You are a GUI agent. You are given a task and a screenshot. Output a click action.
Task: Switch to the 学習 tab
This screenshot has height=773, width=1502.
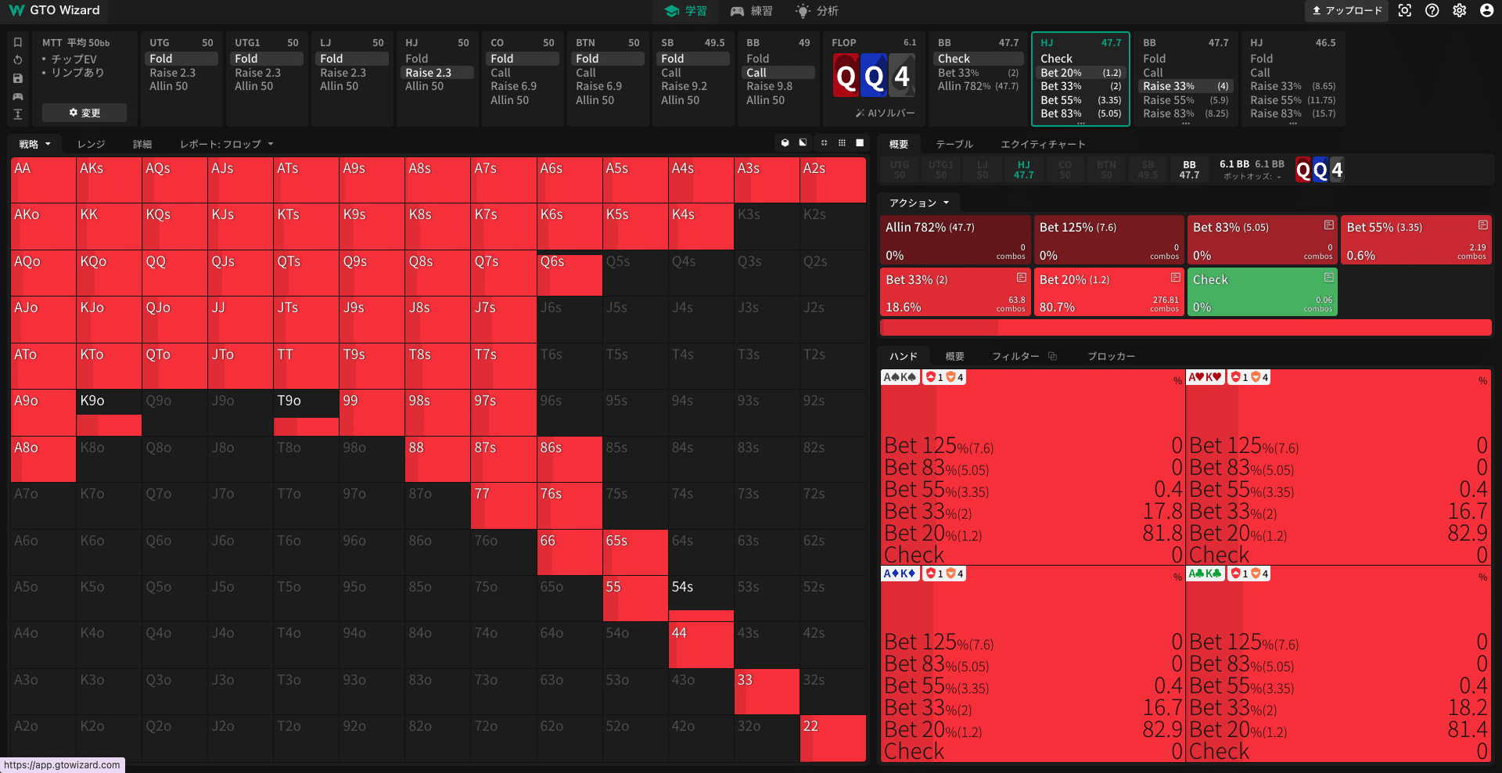[686, 11]
